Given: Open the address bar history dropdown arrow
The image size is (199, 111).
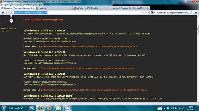Looking at the screenshot, I should pyautogui.click(x=145, y=13).
